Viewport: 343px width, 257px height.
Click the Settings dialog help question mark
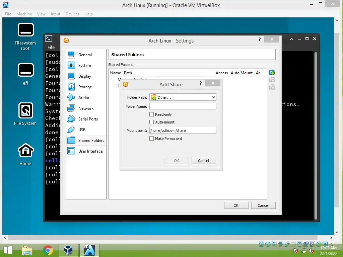(x=260, y=39)
